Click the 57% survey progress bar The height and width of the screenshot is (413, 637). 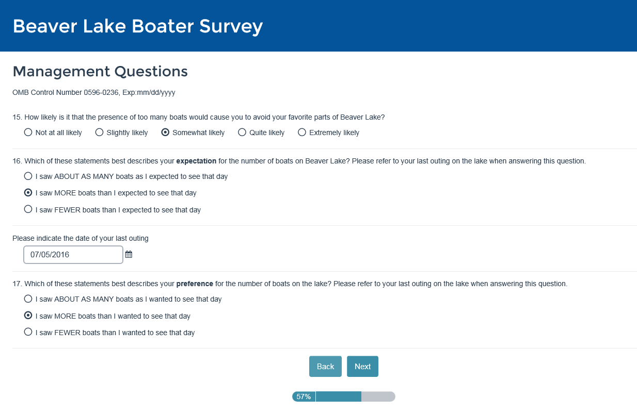pyautogui.click(x=344, y=397)
